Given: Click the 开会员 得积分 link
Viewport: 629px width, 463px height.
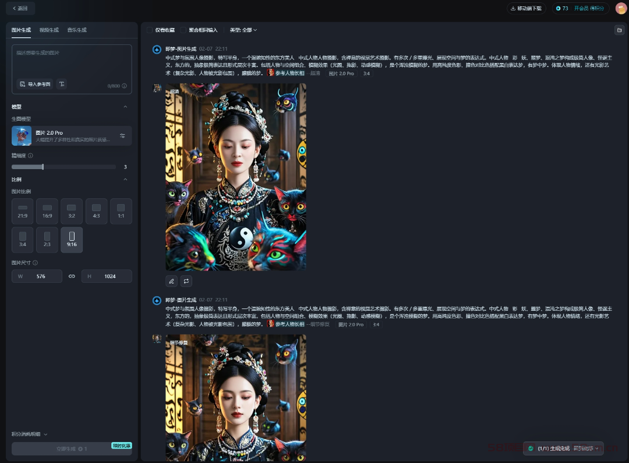Looking at the screenshot, I should pyautogui.click(x=589, y=8).
